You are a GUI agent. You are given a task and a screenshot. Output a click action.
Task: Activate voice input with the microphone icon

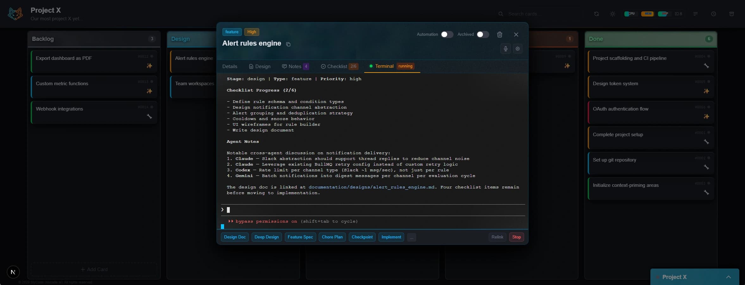505,49
